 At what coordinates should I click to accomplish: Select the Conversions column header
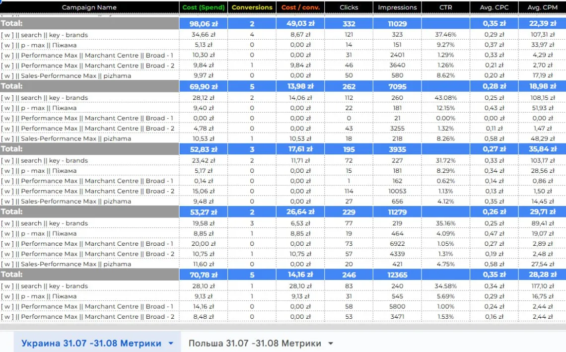click(x=252, y=7)
